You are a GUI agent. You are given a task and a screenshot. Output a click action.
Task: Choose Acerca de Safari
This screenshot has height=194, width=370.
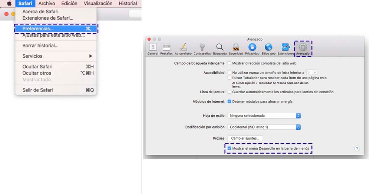56,11
